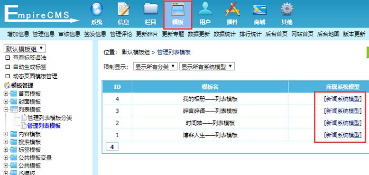Expand the 搜索模板 tree node
The width and height of the screenshot is (369, 175).
pos(6,142)
